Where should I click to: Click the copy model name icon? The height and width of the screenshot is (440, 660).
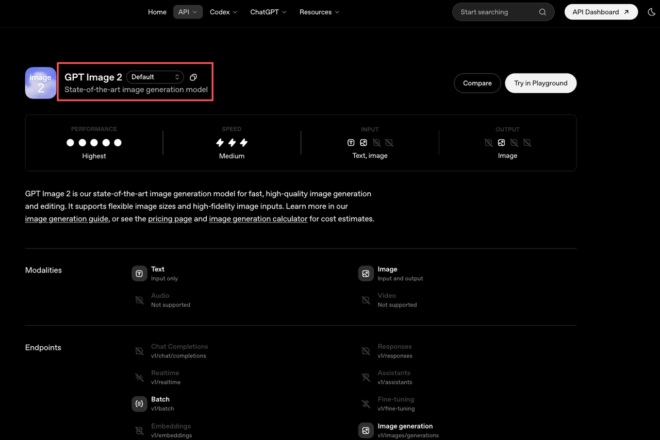(x=193, y=77)
